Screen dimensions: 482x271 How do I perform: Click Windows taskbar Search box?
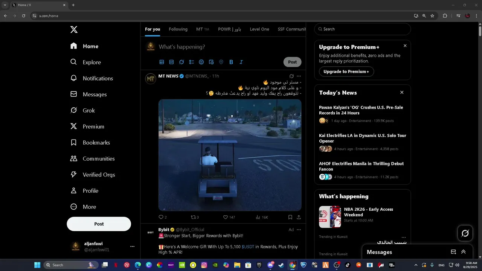(71, 265)
